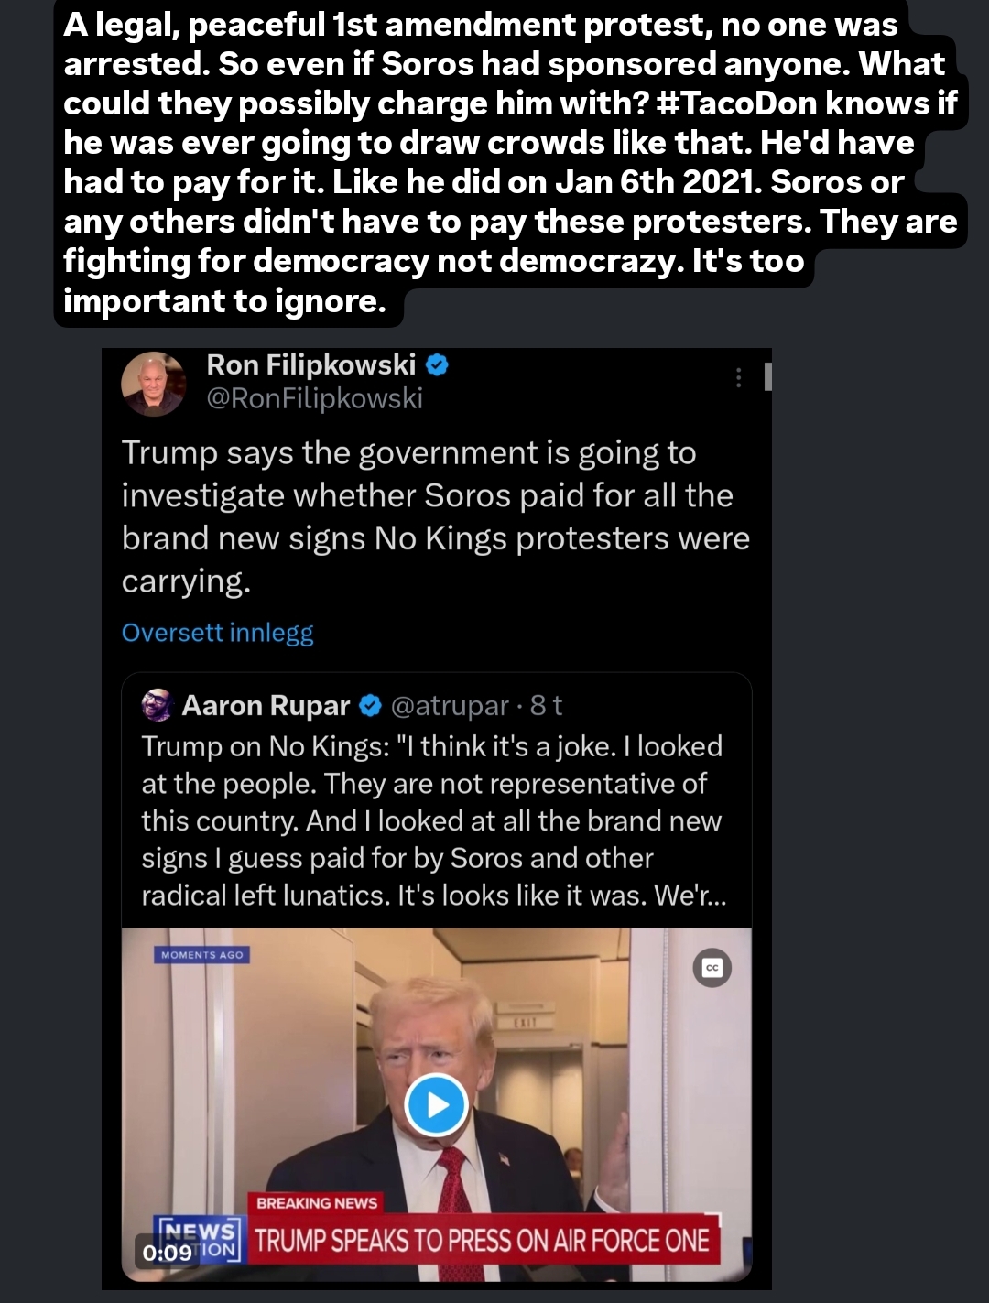Click Ron Filipkowski's blue verified badge
989x1303 pixels.
coord(438,364)
